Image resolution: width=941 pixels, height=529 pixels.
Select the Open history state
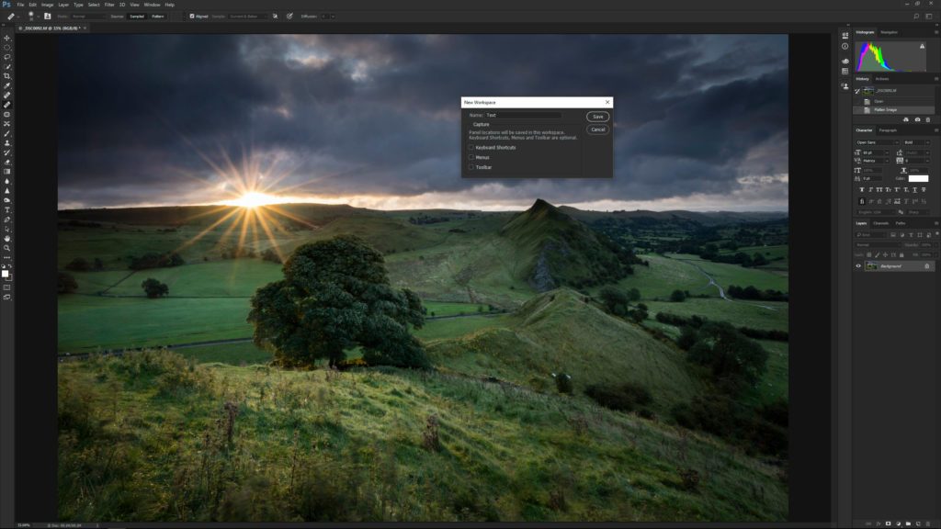coord(893,101)
